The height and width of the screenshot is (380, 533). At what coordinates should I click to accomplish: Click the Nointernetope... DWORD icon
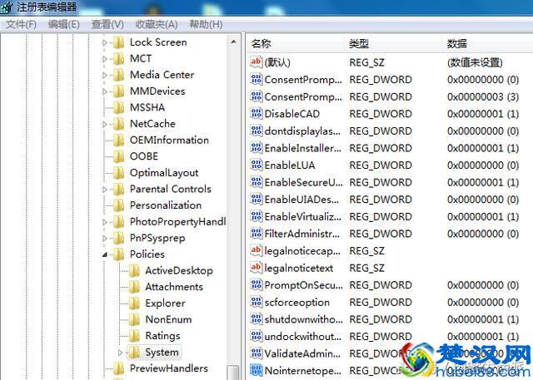[257, 371]
